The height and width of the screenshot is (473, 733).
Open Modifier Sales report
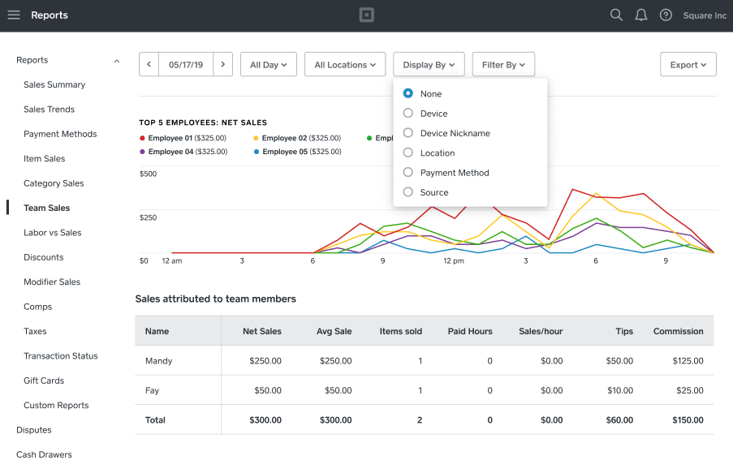(x=52, y=282)
